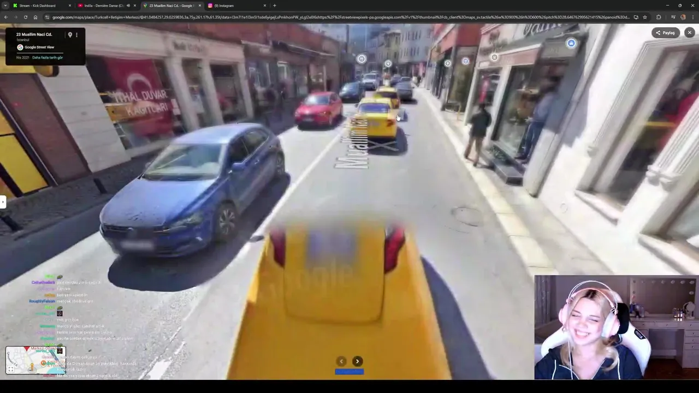Open a new browser tab
Viewport: 699px width, 393px height.
[274, 5]
